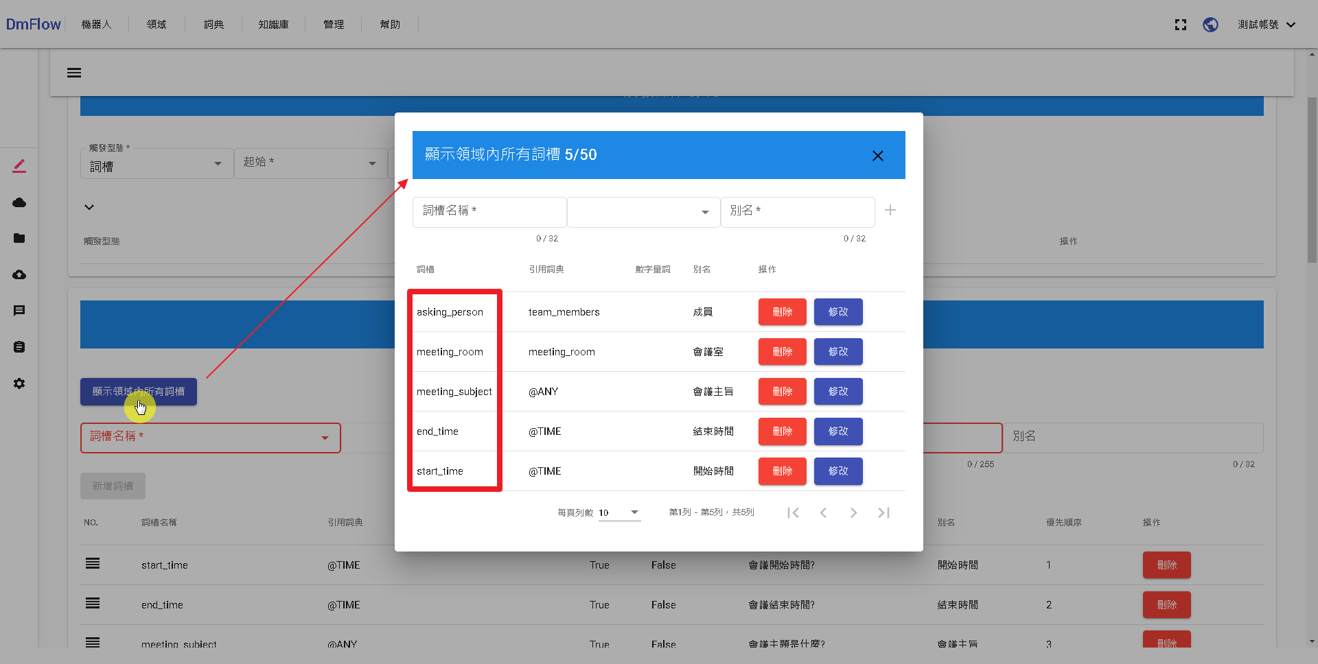Viewport: 1318px width, 664px height.
Task: Click 顯示領域內所有詞槽 button
Action: pyautogui.click(x=139, y=392)
